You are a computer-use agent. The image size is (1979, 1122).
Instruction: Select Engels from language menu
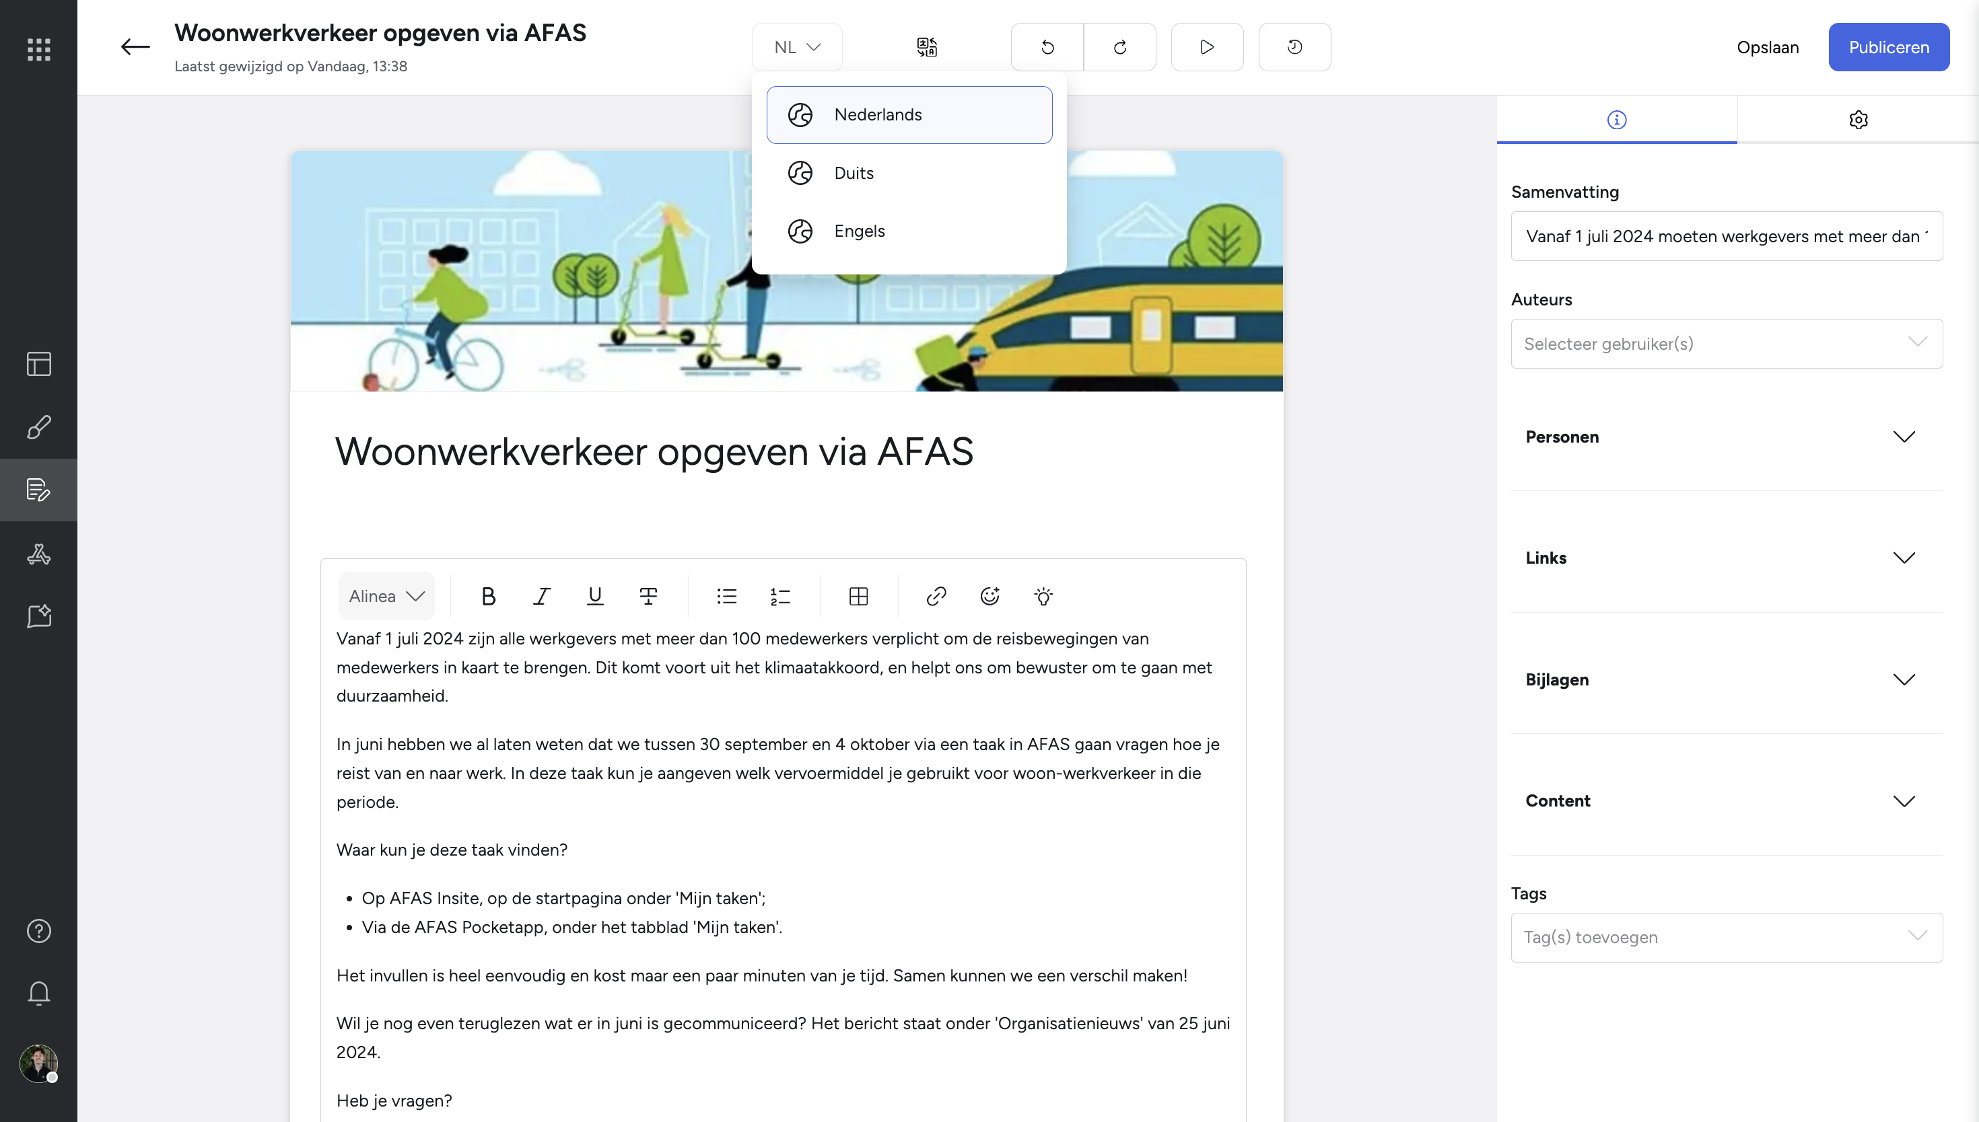[909, 231]
